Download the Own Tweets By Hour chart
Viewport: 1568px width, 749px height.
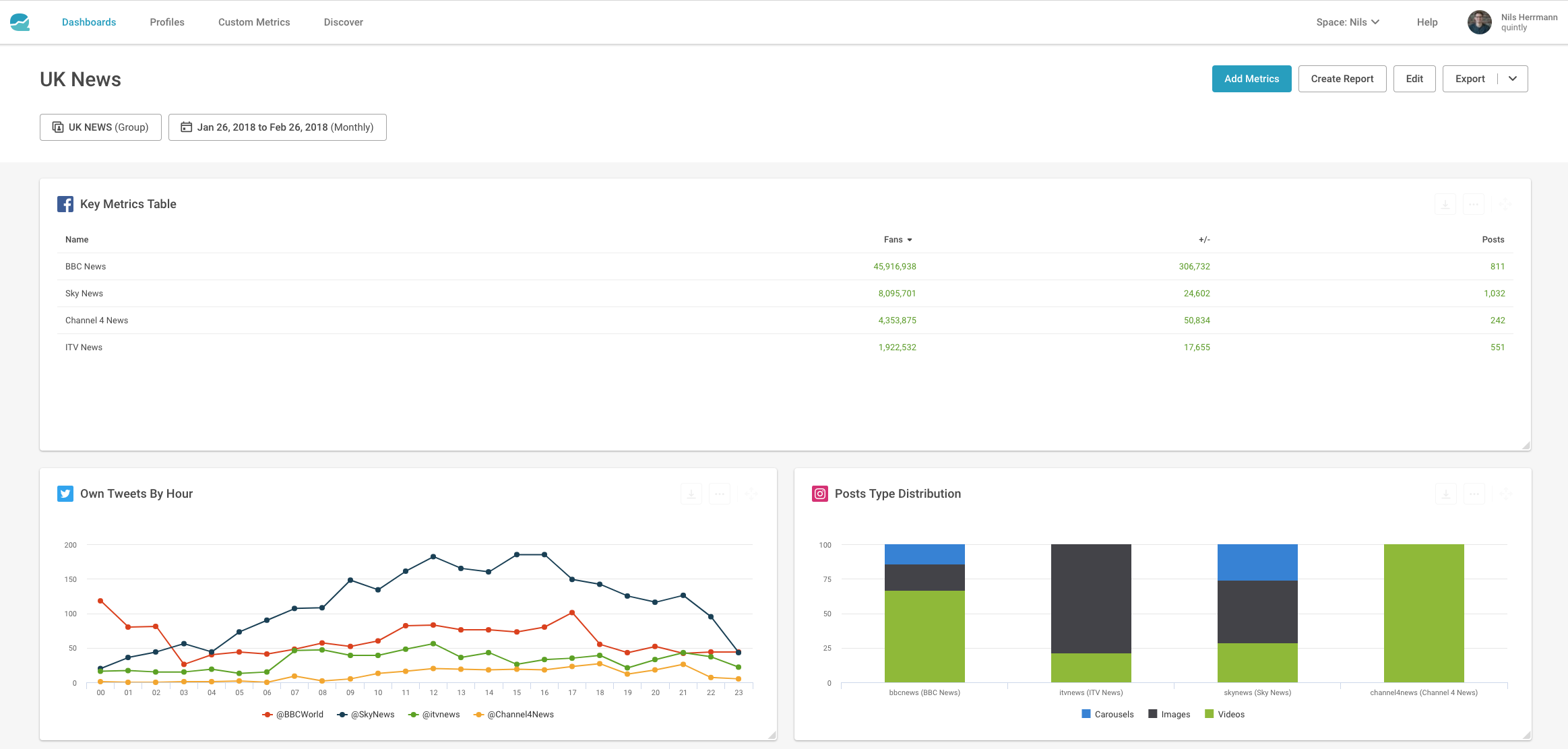[691, 494]
